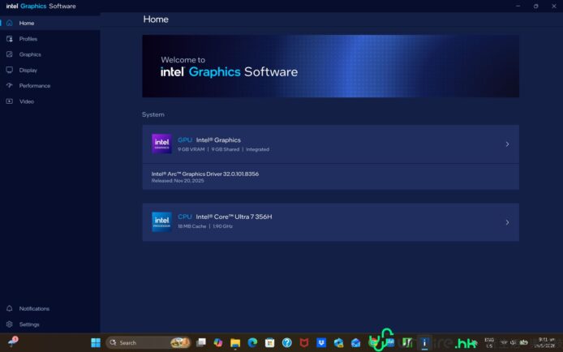Open the Get Help question-mark app
563x352 pixels.
[287, 343]
